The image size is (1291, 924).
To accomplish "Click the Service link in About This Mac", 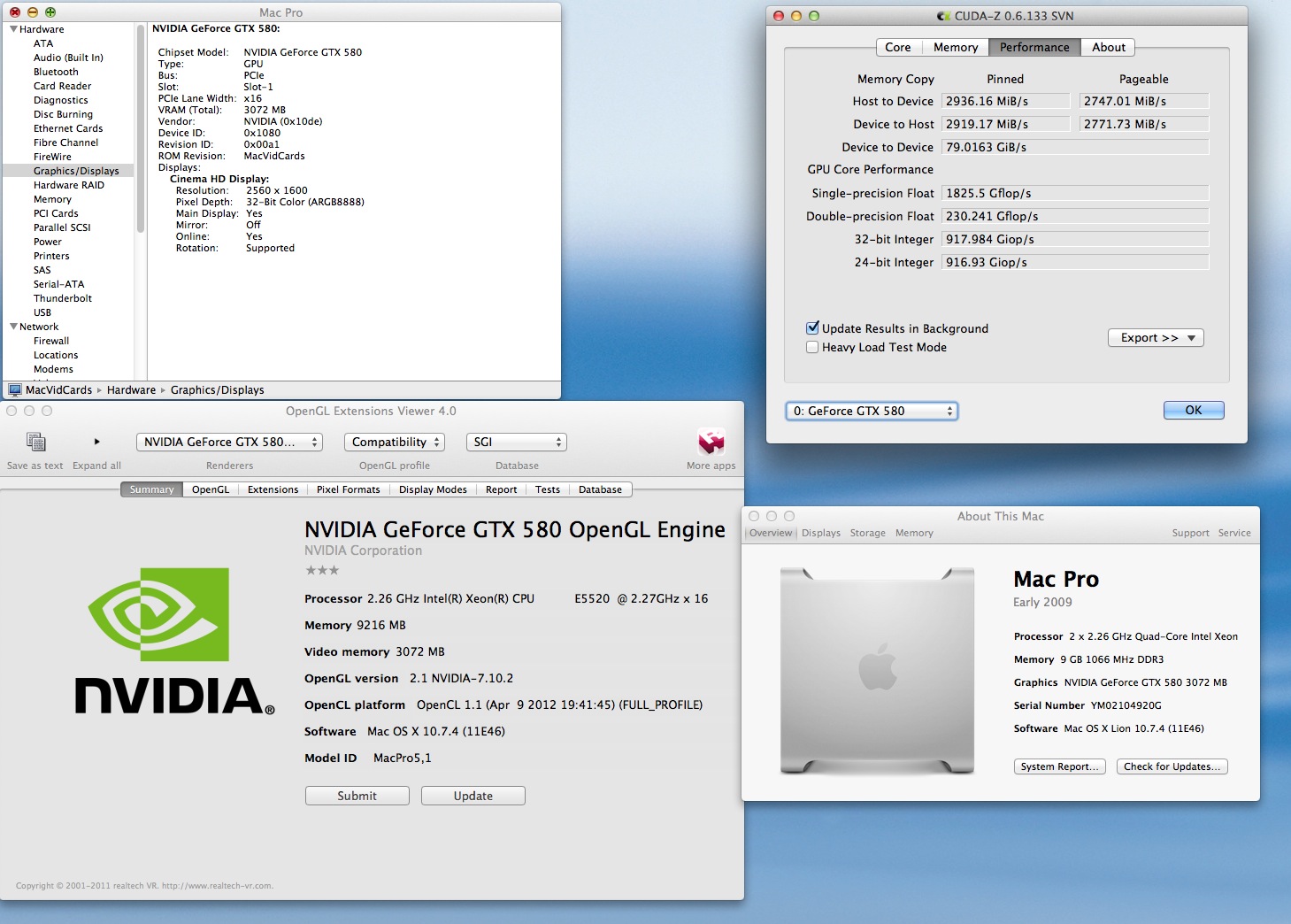I will [1234, 533].
